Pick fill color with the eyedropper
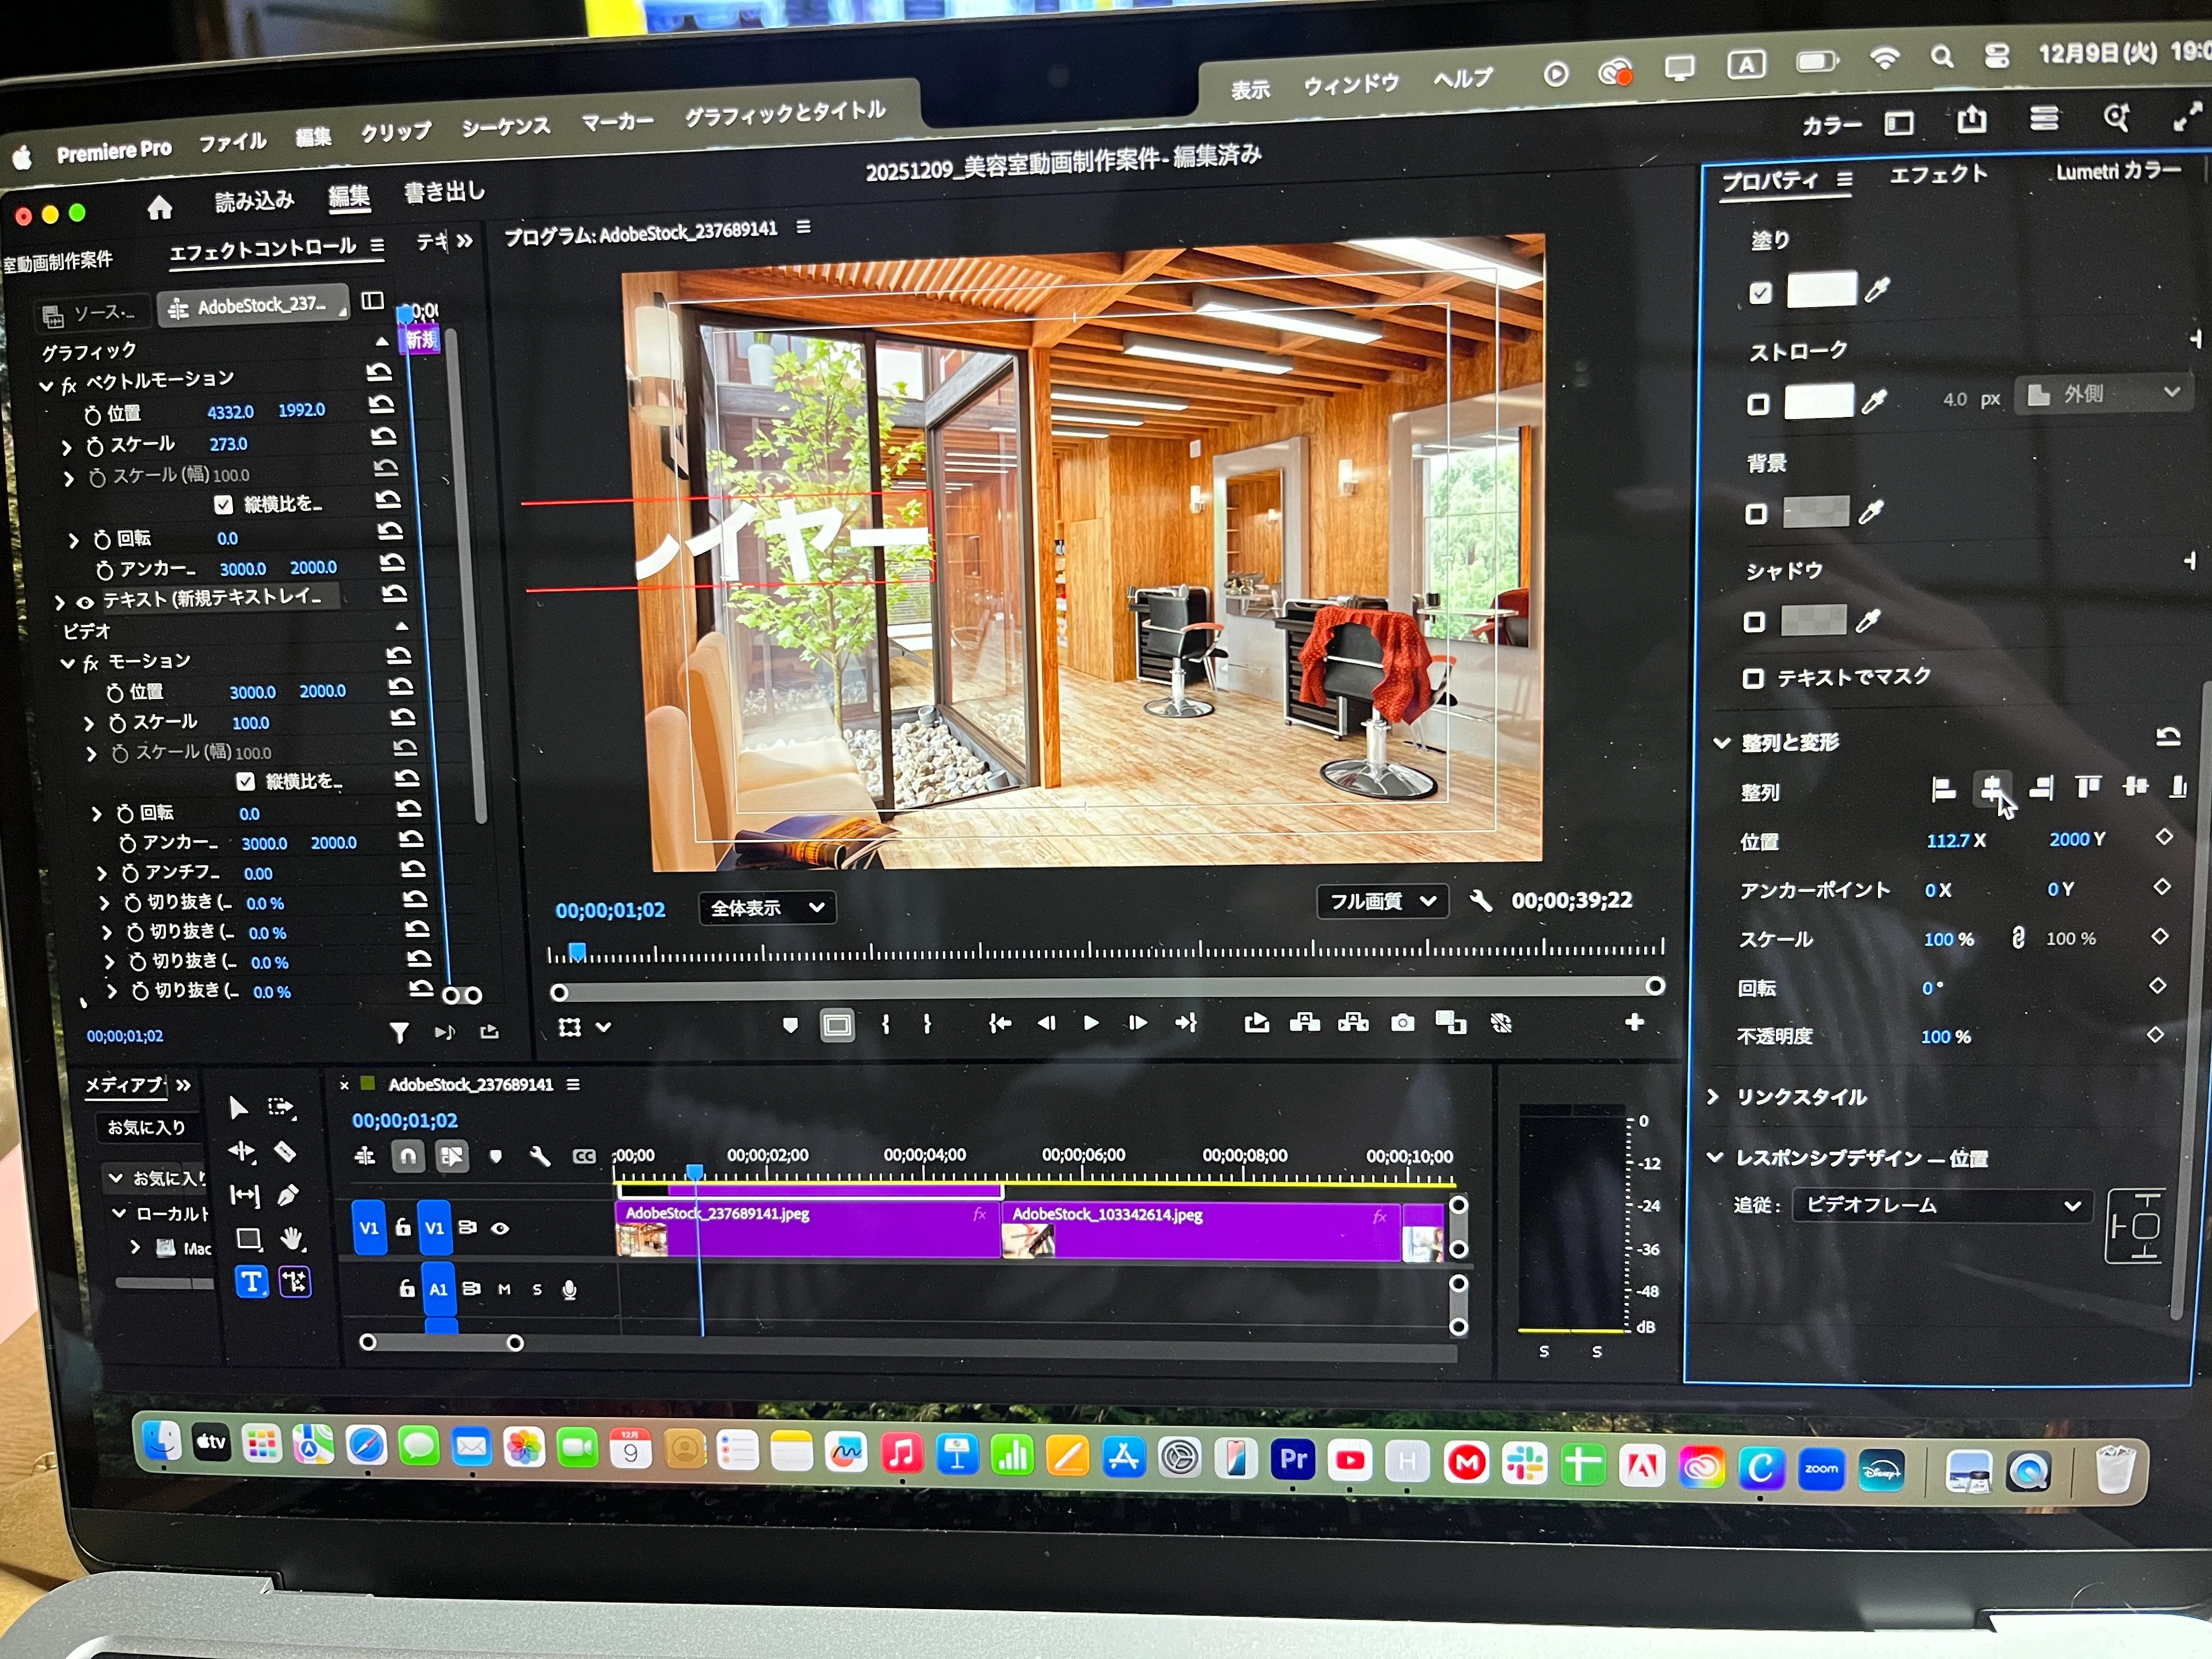2212x1659 pixels. click(x=1877, y=291)
